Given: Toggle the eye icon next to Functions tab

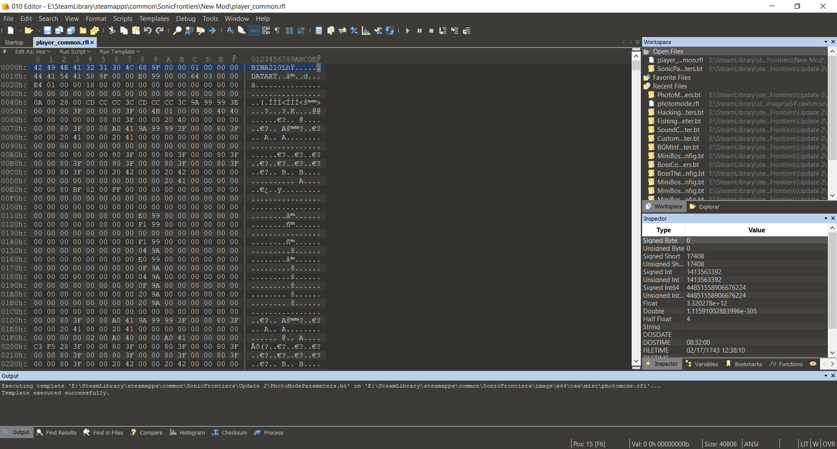Looking at the screenshot, I should coord(813,364).
